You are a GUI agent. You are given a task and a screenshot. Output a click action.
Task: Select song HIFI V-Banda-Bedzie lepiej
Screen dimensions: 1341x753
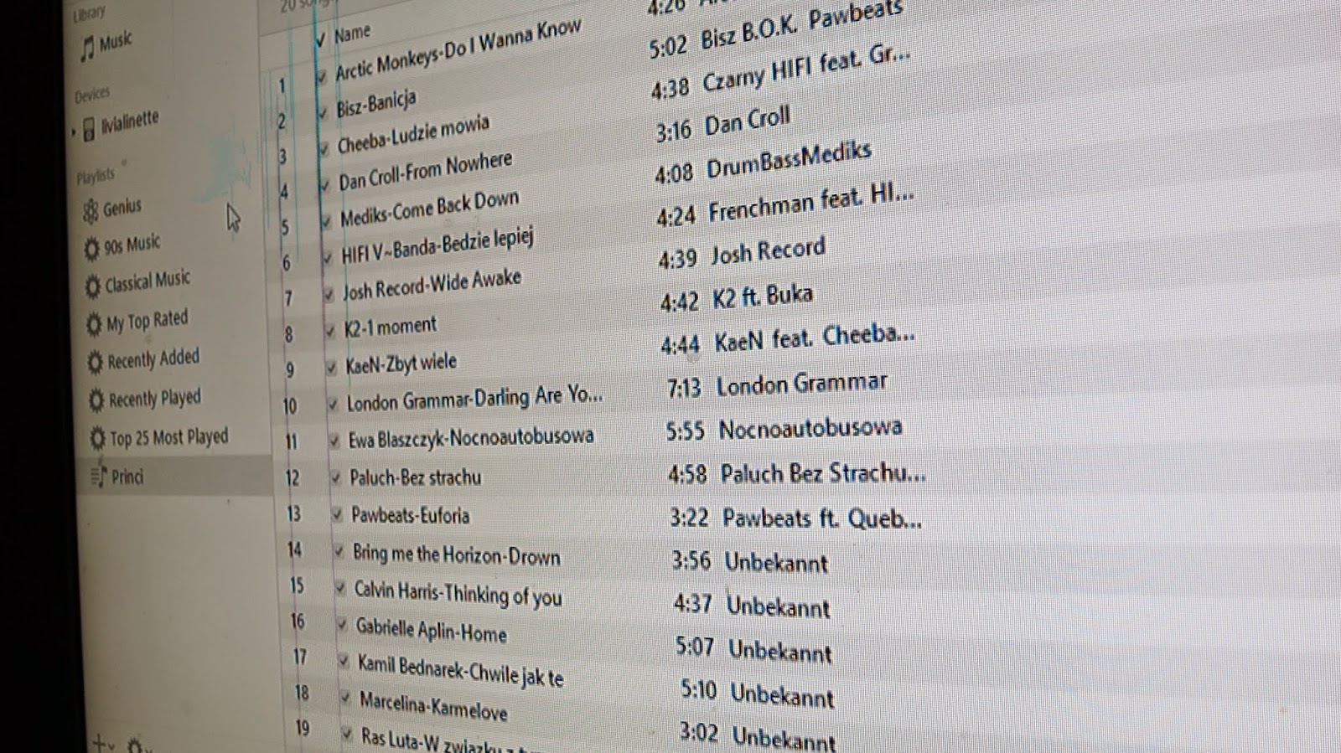click(437, 246)
